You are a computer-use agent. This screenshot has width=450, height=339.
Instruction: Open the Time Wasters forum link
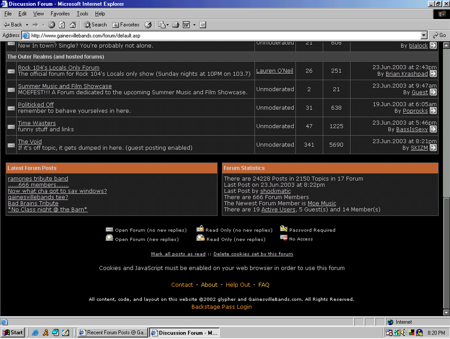(x=37, y=123)
